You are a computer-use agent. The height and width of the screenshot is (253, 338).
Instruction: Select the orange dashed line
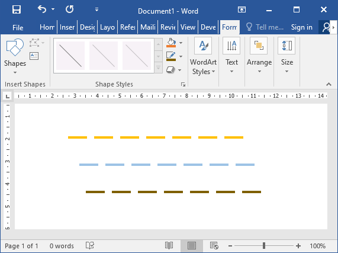pyautogui.click(x=156, y=137)
